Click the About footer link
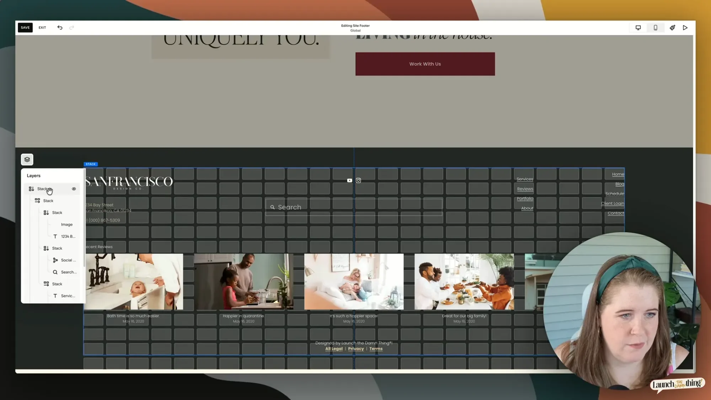Viewport: 711px width, 400px height. pos(527,208)
